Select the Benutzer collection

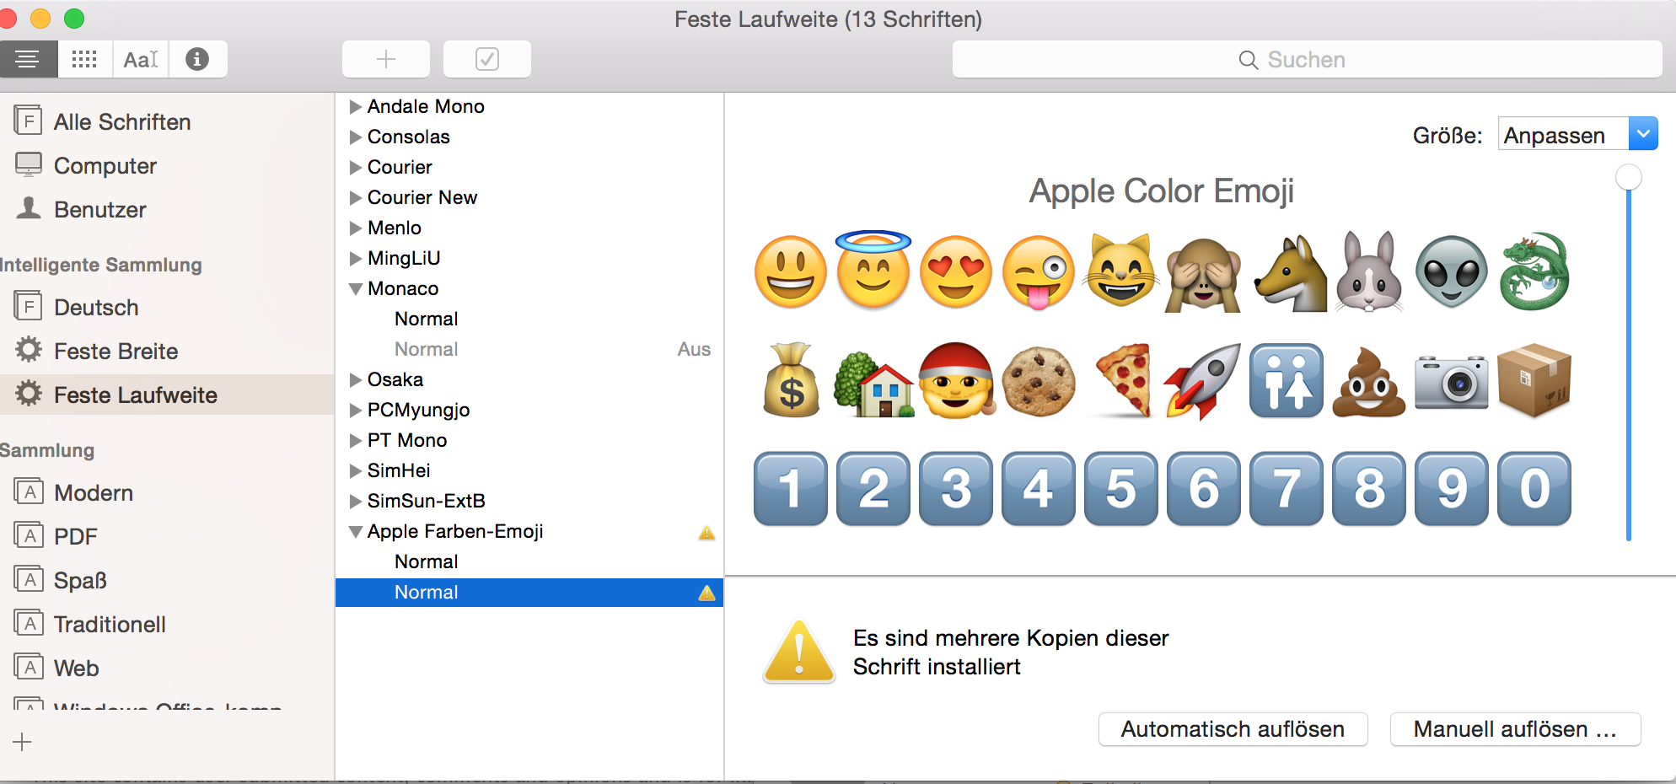coord(167,209)
